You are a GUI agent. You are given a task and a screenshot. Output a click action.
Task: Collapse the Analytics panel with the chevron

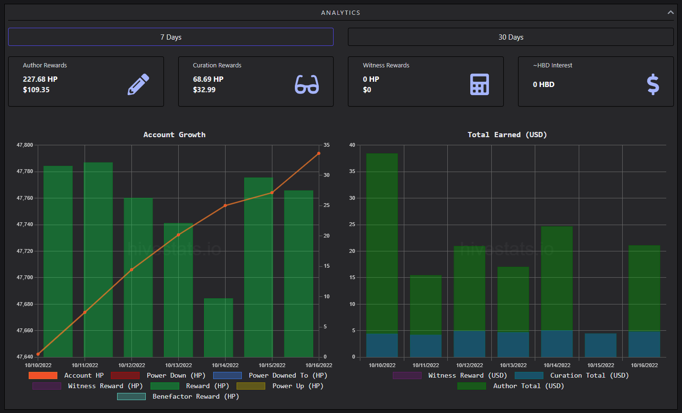point(671,12)
